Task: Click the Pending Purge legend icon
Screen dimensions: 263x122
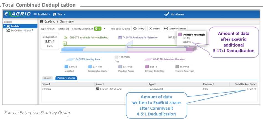Action: pos(120,67)
